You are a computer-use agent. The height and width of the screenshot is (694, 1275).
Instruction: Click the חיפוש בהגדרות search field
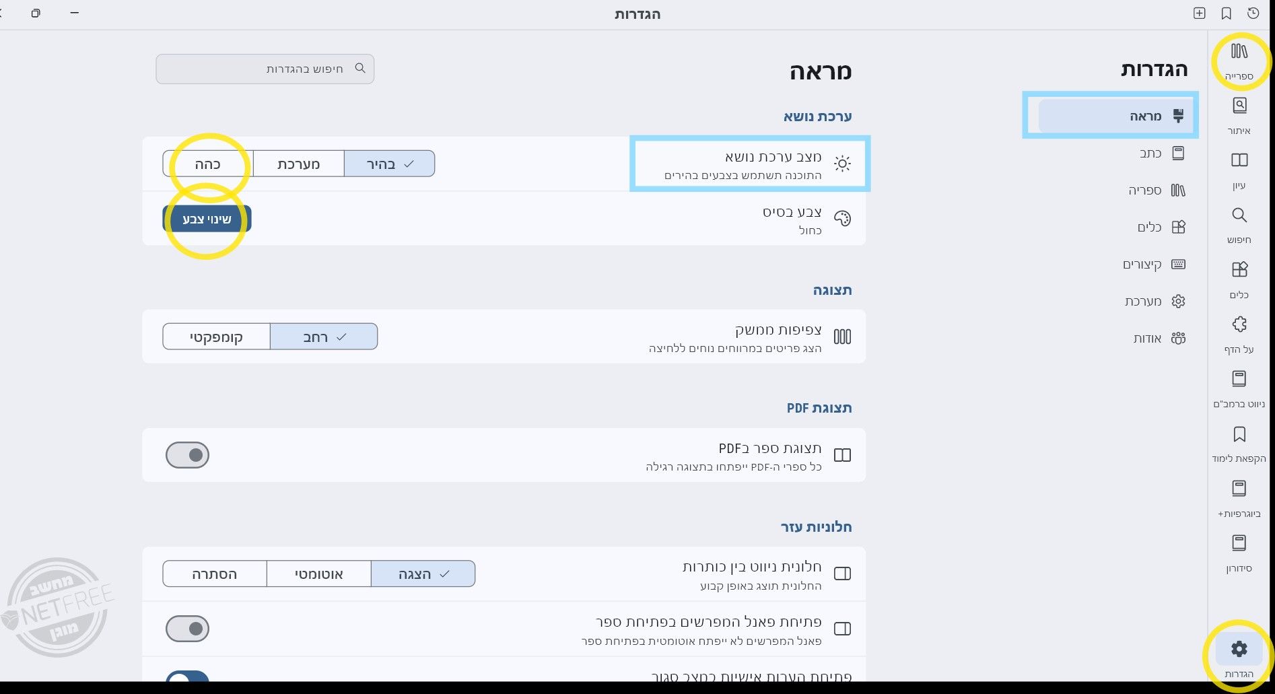click(x=265, y=69)
